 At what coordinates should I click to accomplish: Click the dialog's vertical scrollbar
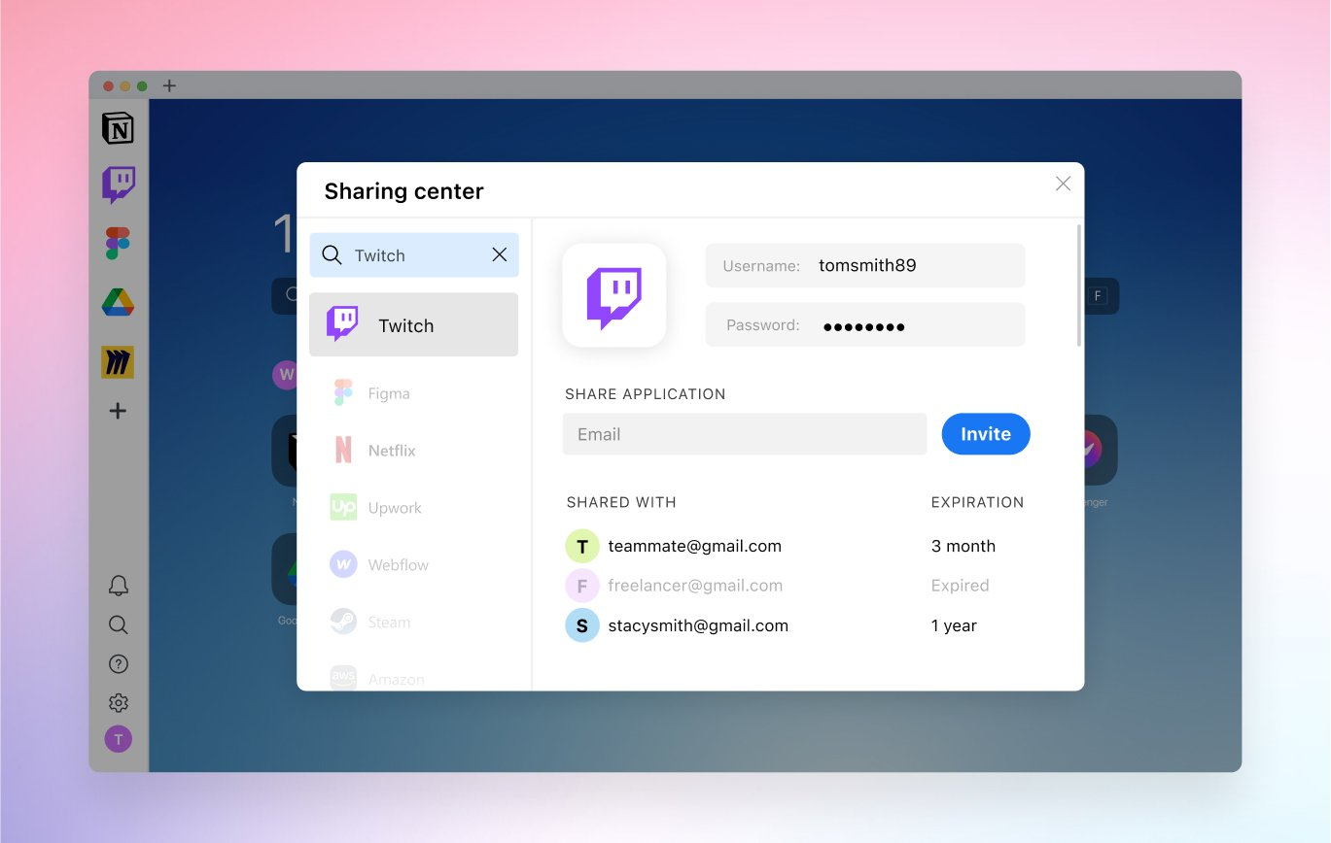pyautogui.click(x=1079, y=286)
